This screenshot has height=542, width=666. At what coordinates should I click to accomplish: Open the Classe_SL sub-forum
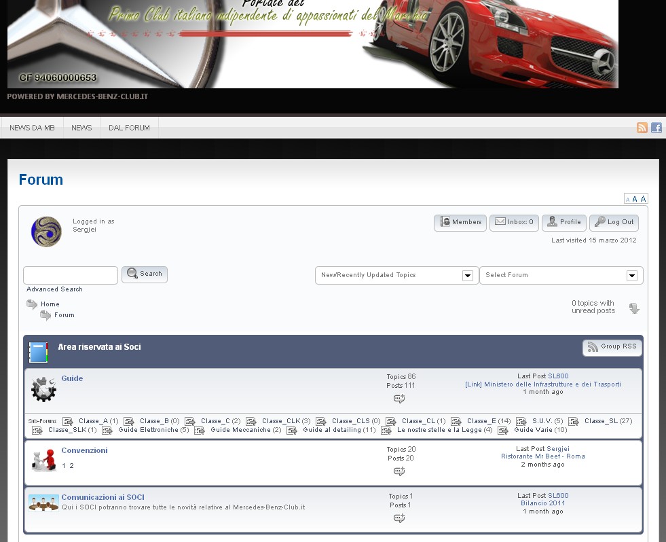pos(601,421)
